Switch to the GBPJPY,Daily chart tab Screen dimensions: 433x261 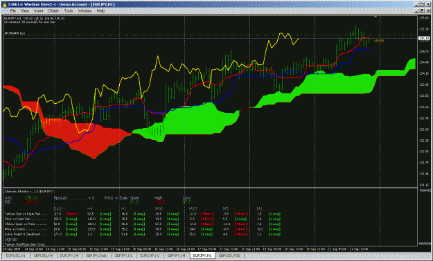[96, 255]
